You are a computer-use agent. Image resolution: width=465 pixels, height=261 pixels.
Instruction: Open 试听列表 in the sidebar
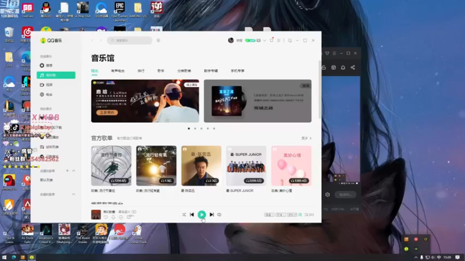[49, 147]
